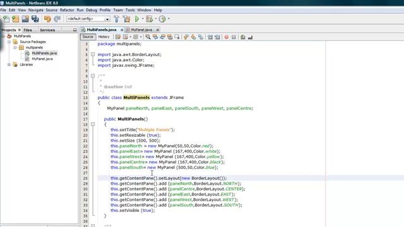Screen dimensions: 404x227
Task: Open the Source menu
Action: coord(52,10)
